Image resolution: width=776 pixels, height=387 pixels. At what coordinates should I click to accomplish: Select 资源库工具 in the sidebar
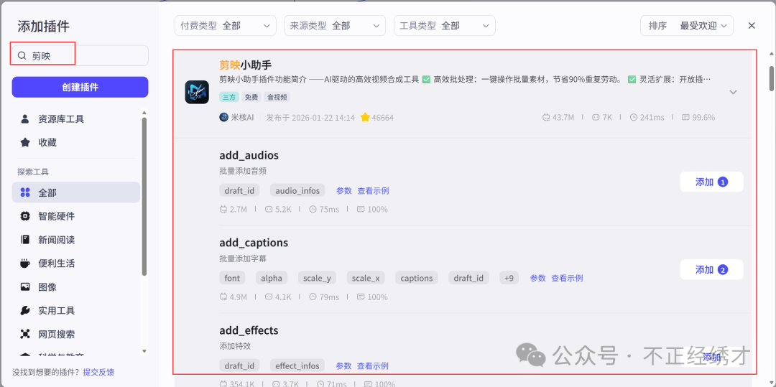(x=76, y=119)
